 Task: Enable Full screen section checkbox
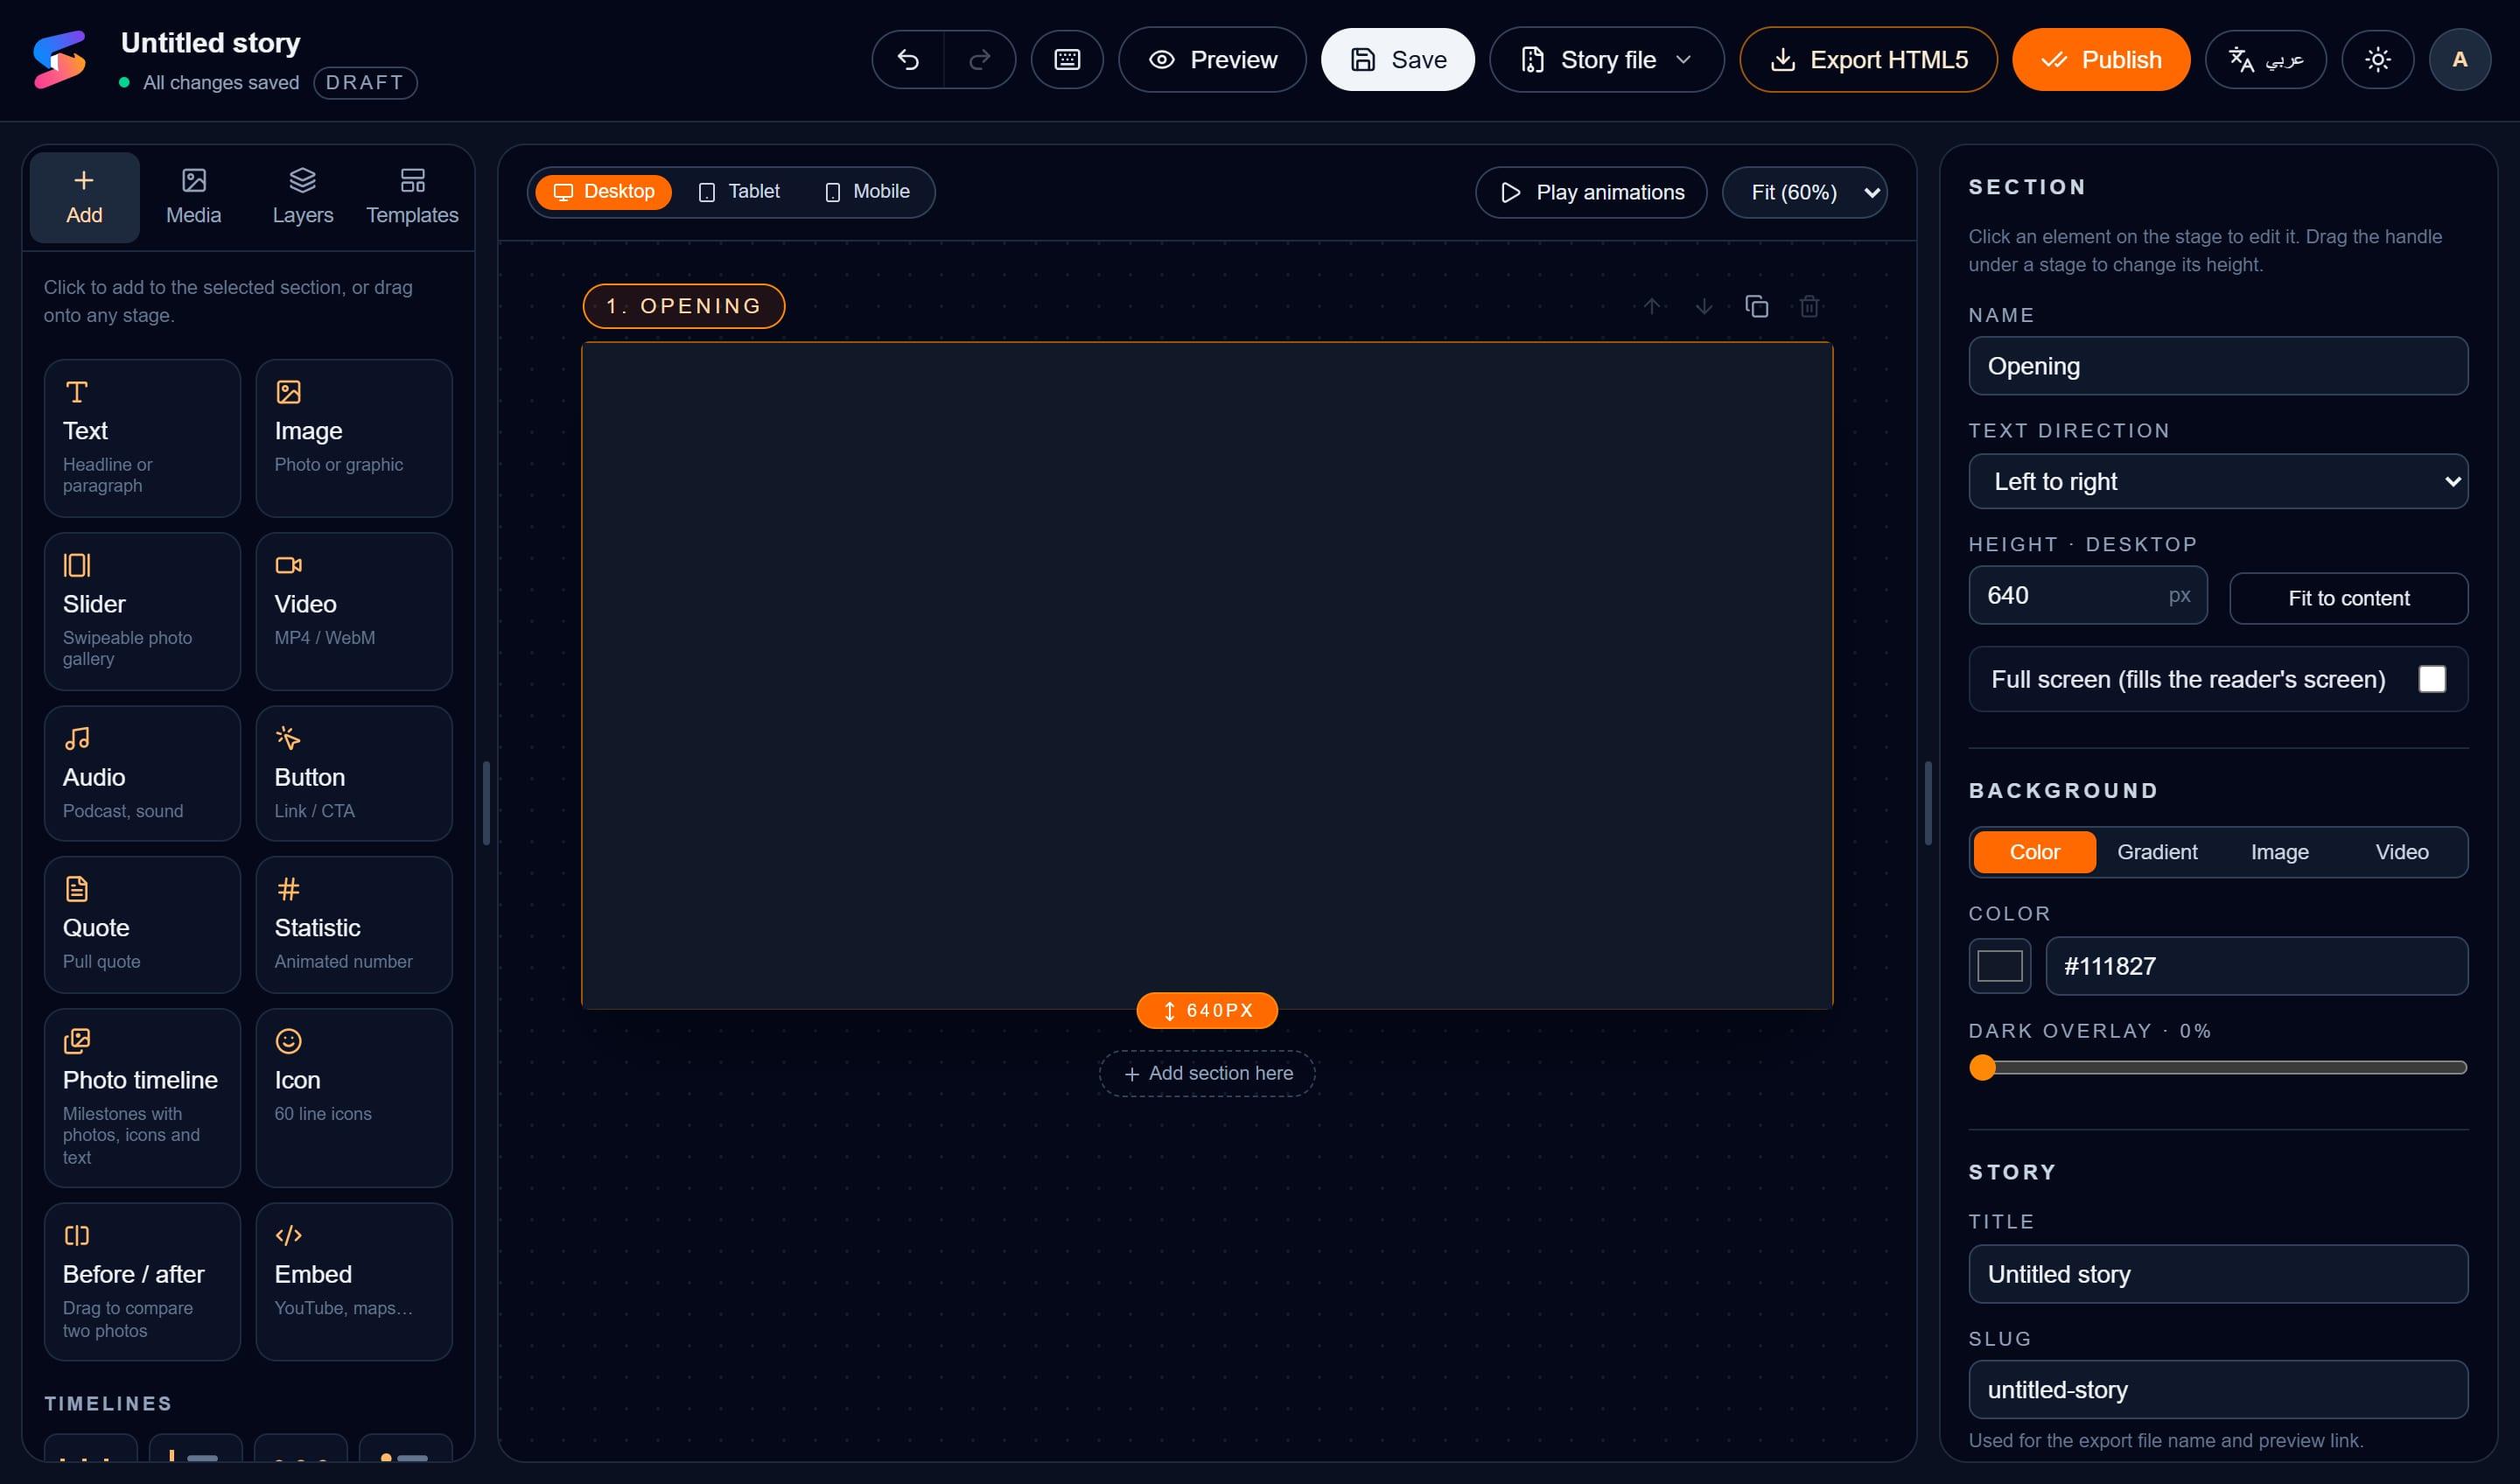2432,679
